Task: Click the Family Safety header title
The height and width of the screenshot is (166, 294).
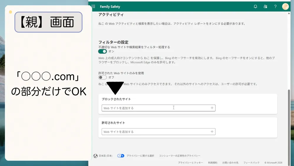Action: [110, 6]
